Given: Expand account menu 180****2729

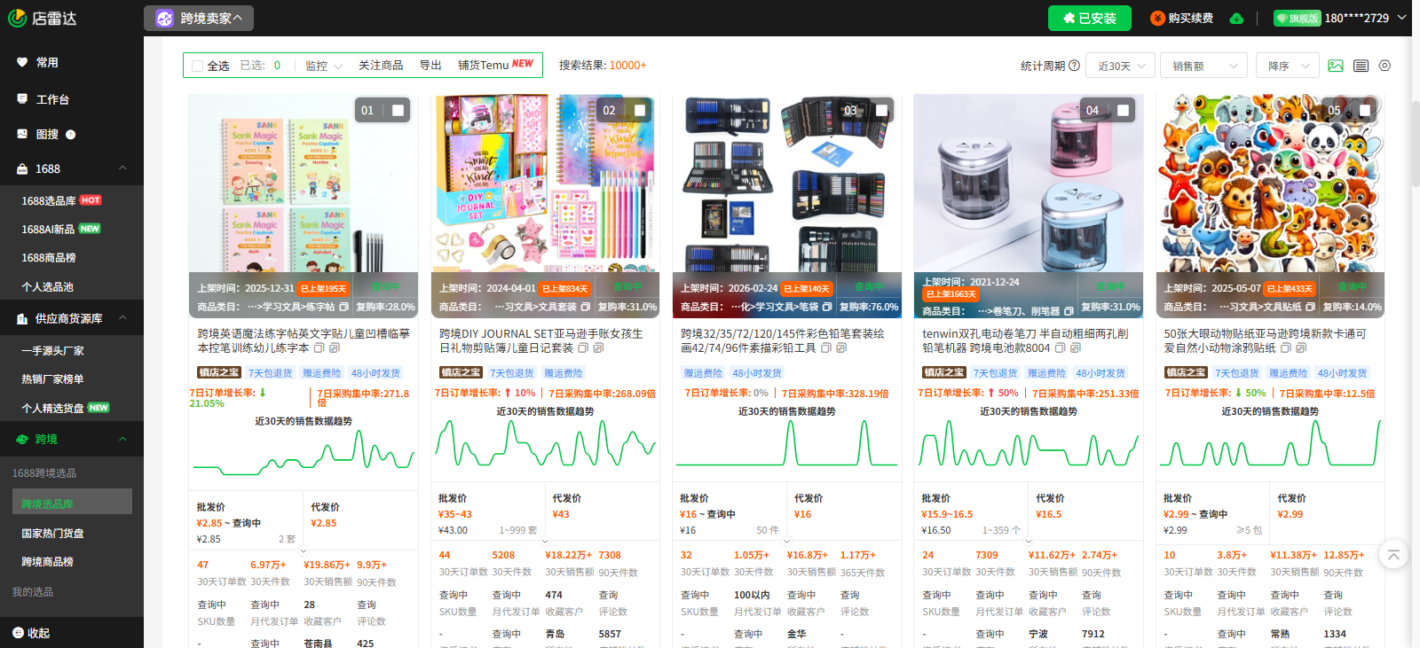Looking at the screenshot, I should click(1365, 18).
